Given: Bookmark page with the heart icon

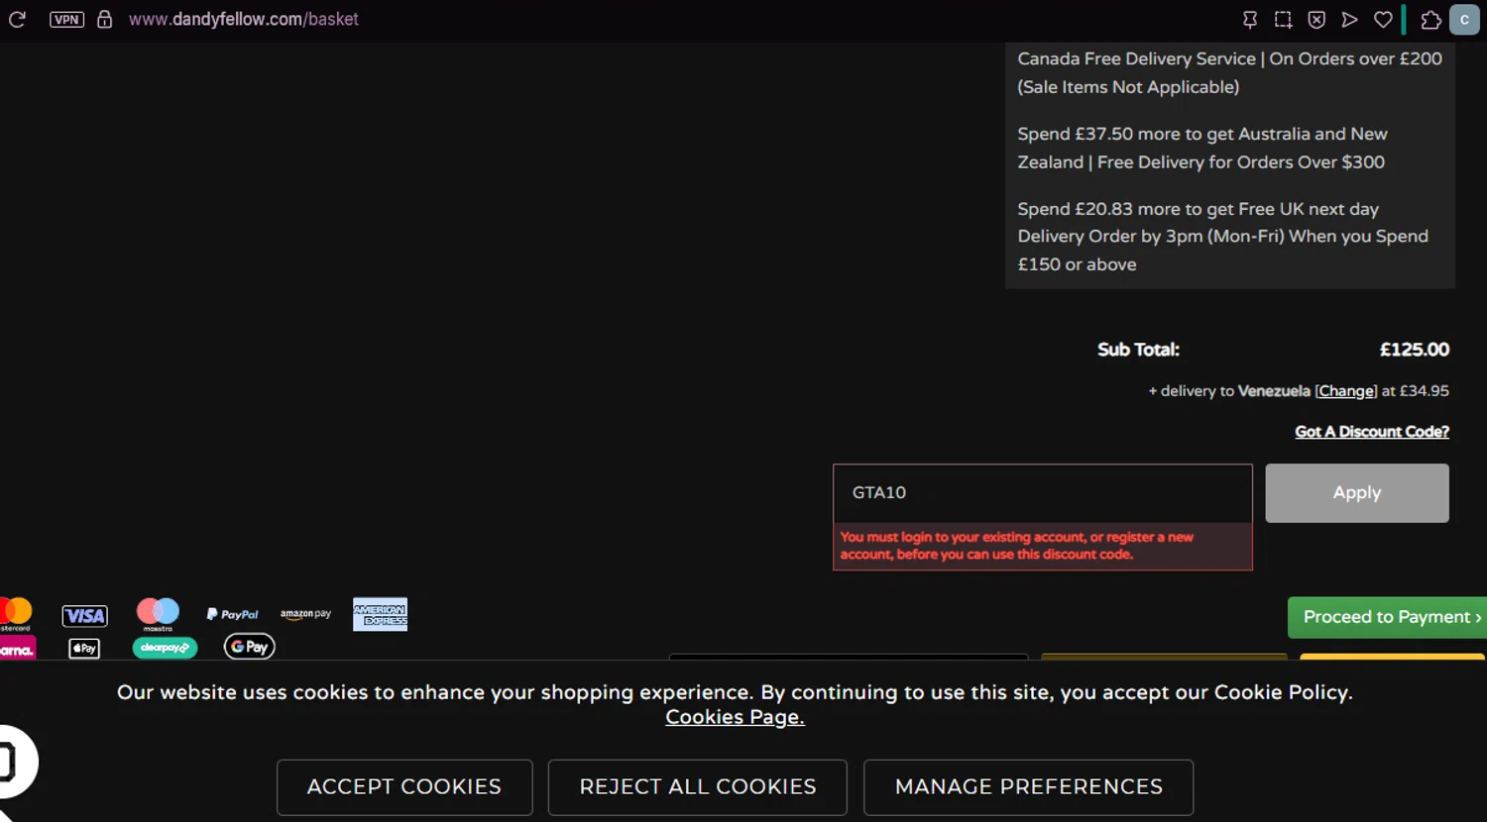Looking at the screenshot, I should tap(1383, 20).
